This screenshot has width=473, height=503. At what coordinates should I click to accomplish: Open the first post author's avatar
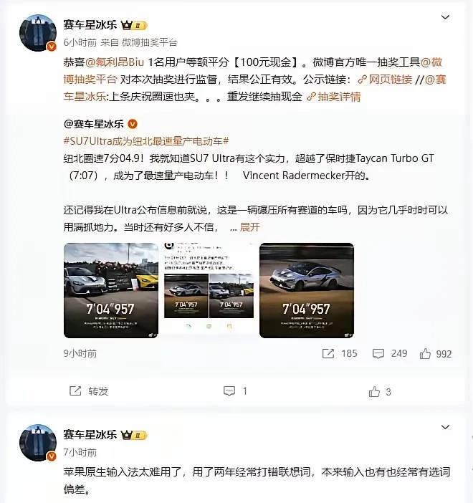point(38,33)
